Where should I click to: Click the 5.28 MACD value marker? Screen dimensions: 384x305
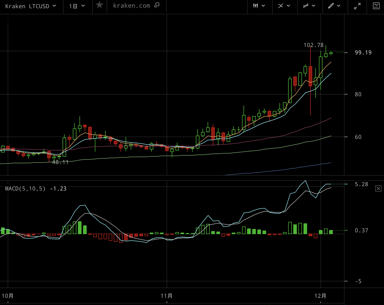[361, 184]
